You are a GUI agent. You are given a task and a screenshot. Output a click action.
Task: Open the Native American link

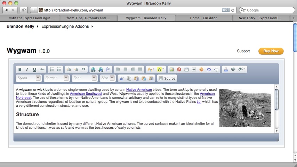[x=139, y=89]
